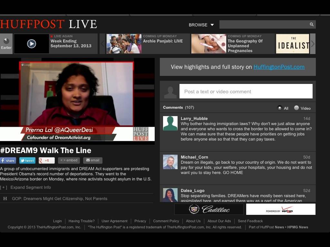The height and width of the screenshot is (247, 330).
Task: Open Comment Policy footer link
Action: [x=166, y=221]
